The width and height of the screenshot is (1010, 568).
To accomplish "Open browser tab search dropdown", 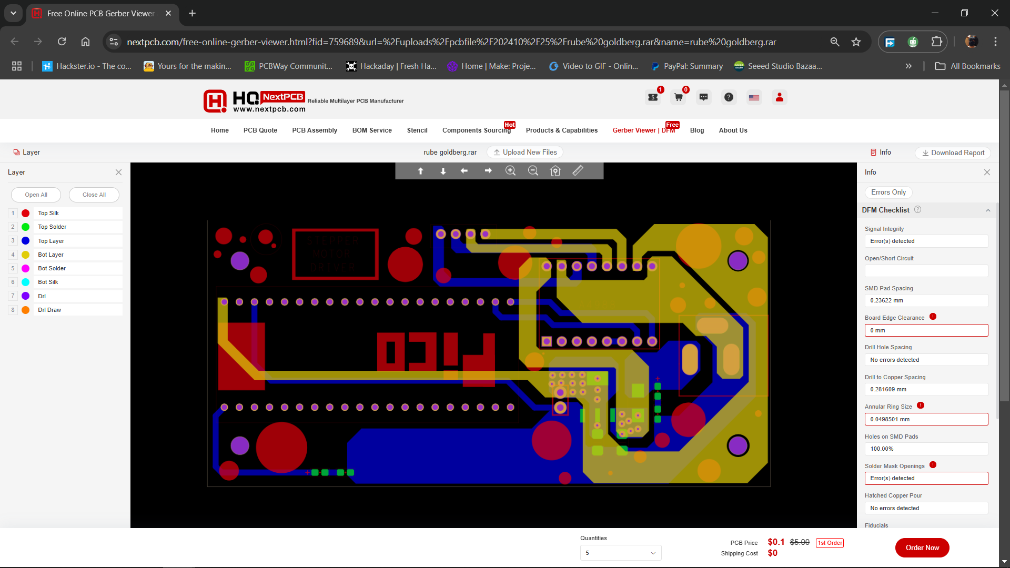I will pos(13,13).
